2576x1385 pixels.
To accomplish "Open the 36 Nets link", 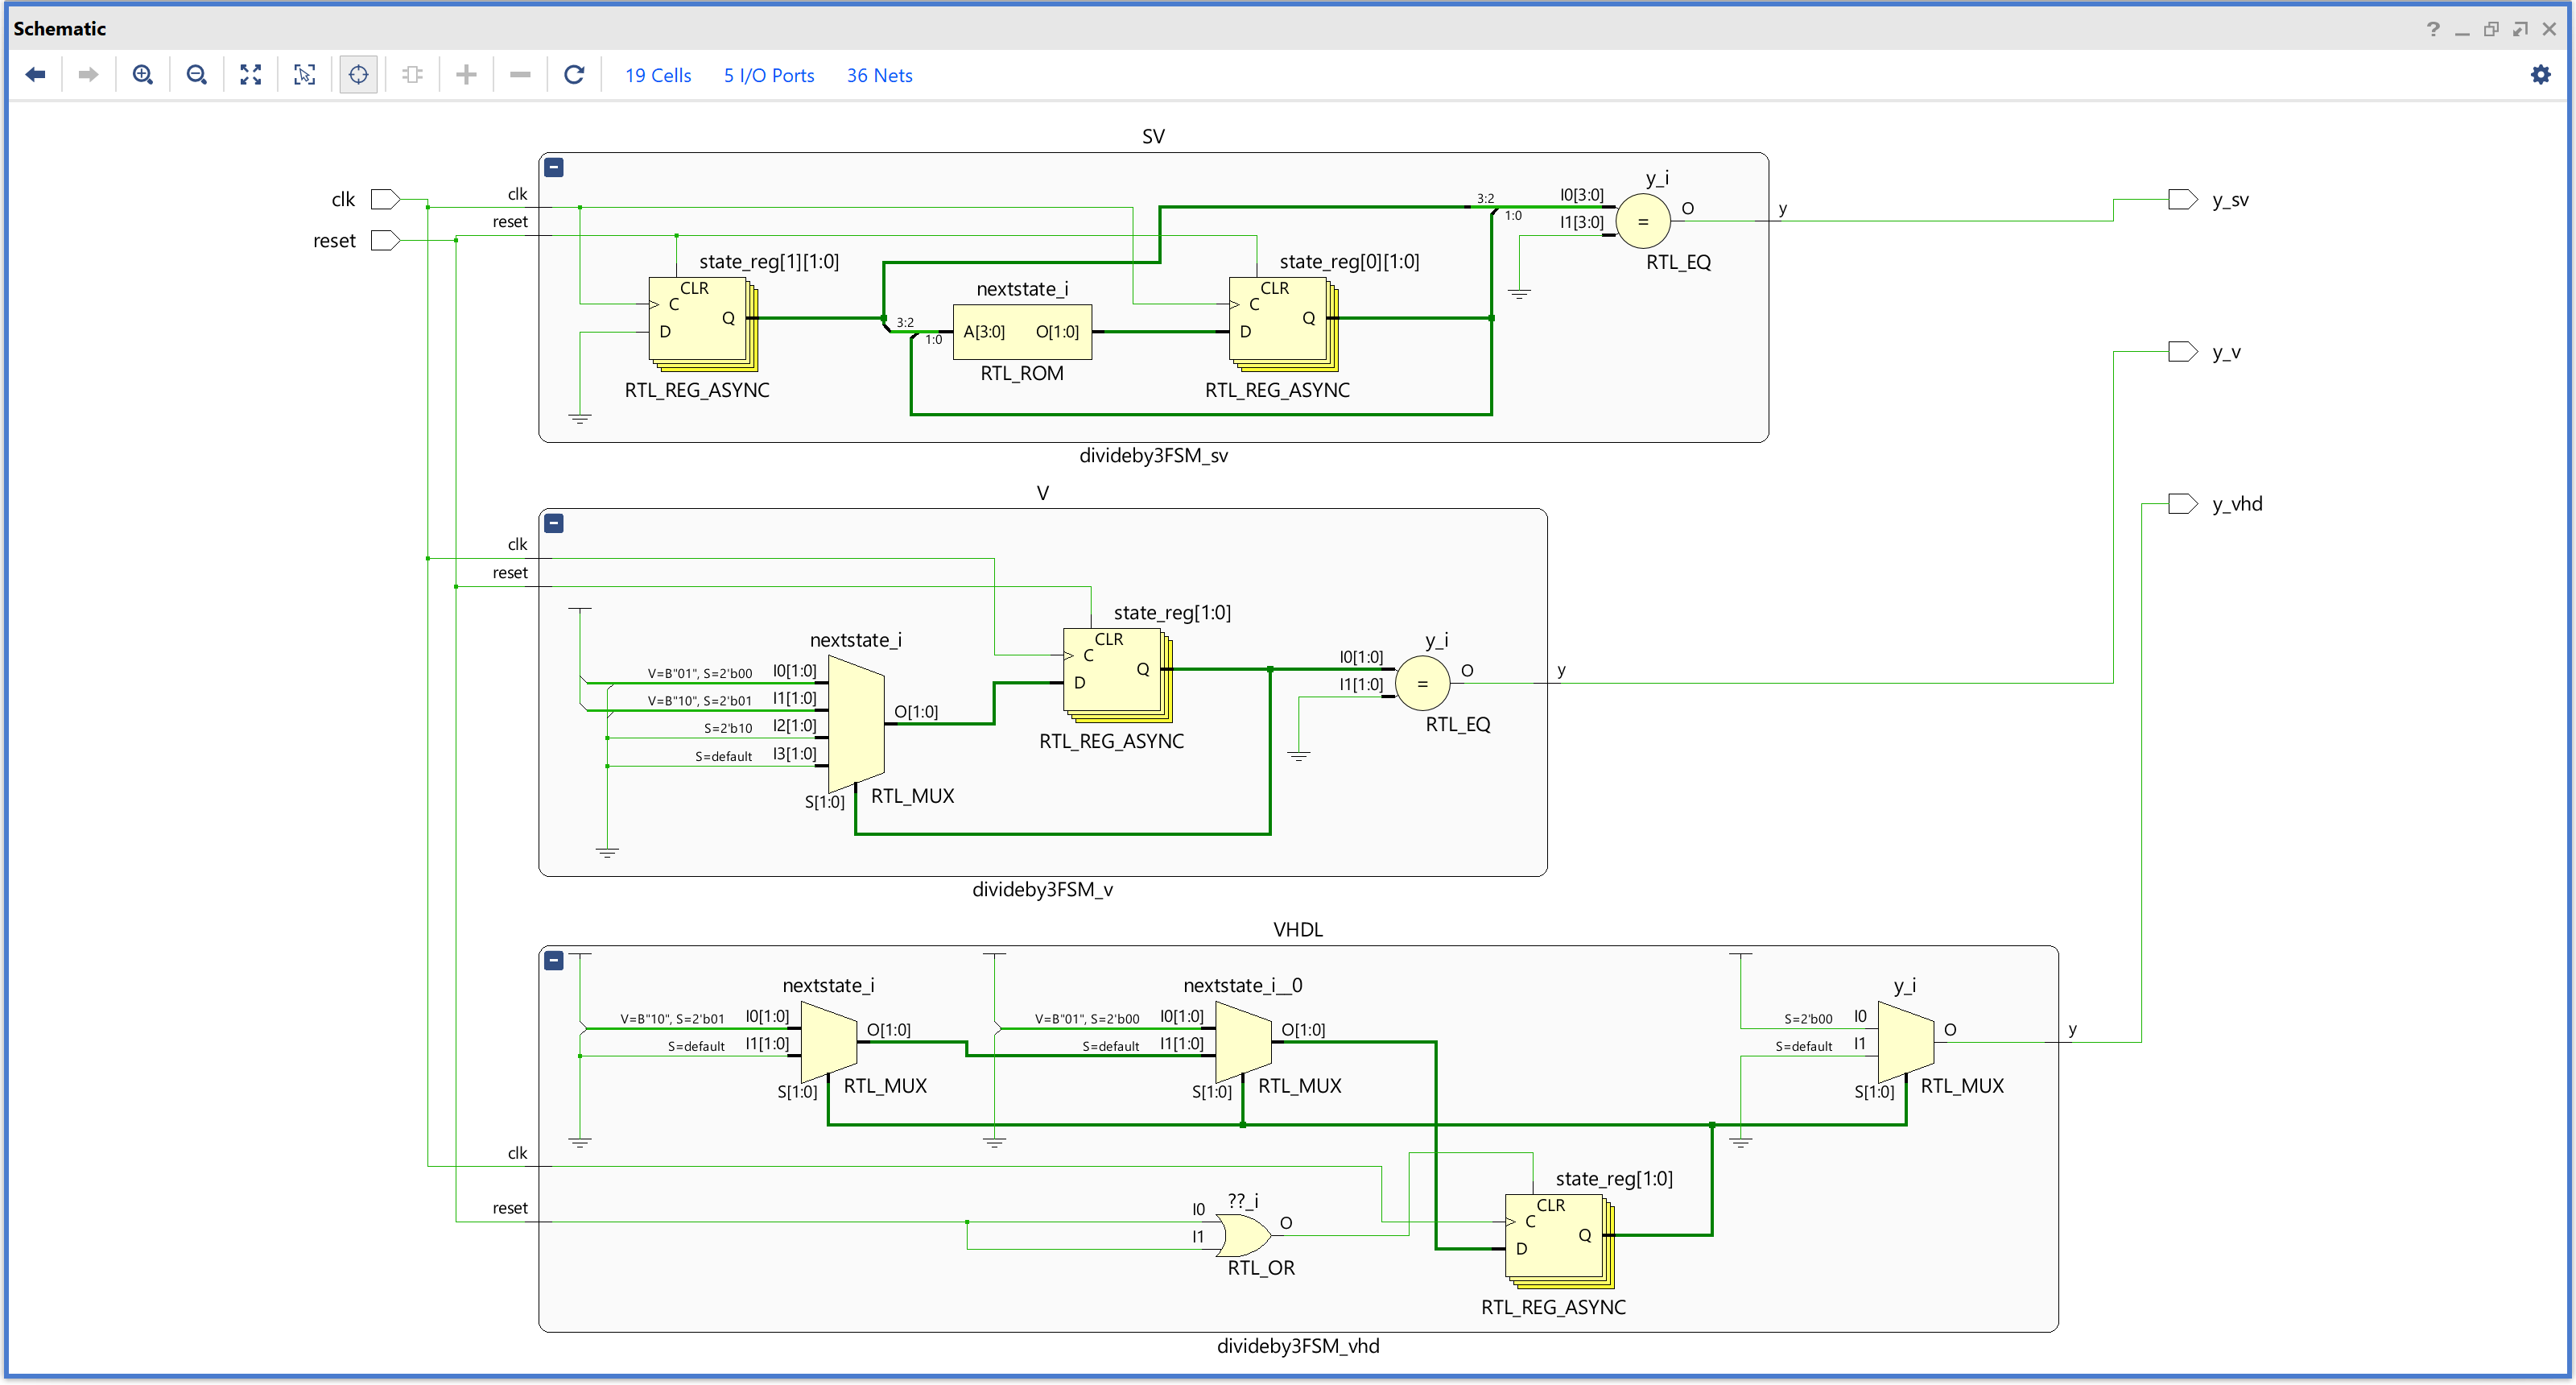I will click(879, 76).
